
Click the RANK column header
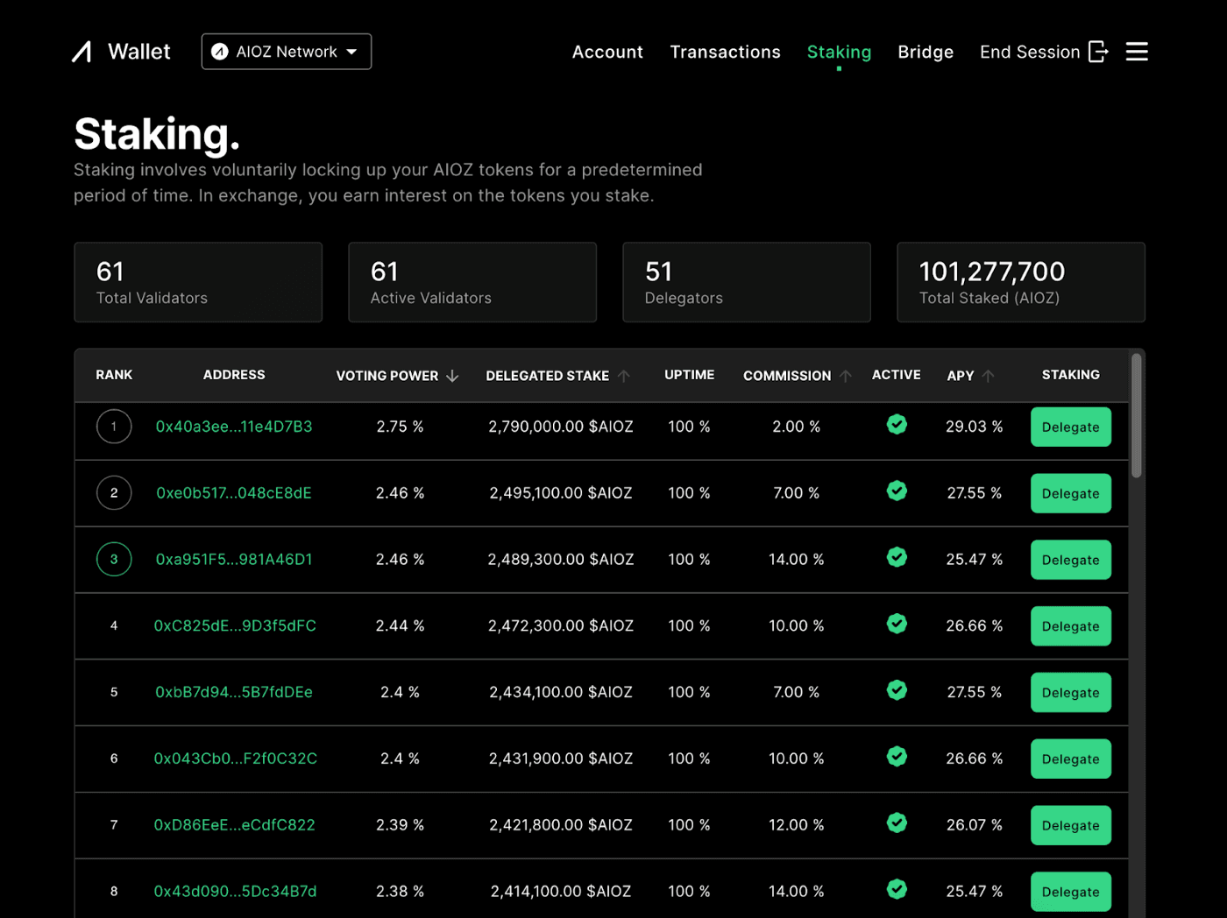114,375
